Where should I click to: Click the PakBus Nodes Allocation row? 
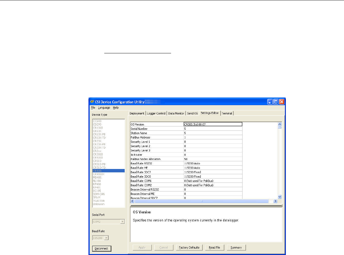186,159
